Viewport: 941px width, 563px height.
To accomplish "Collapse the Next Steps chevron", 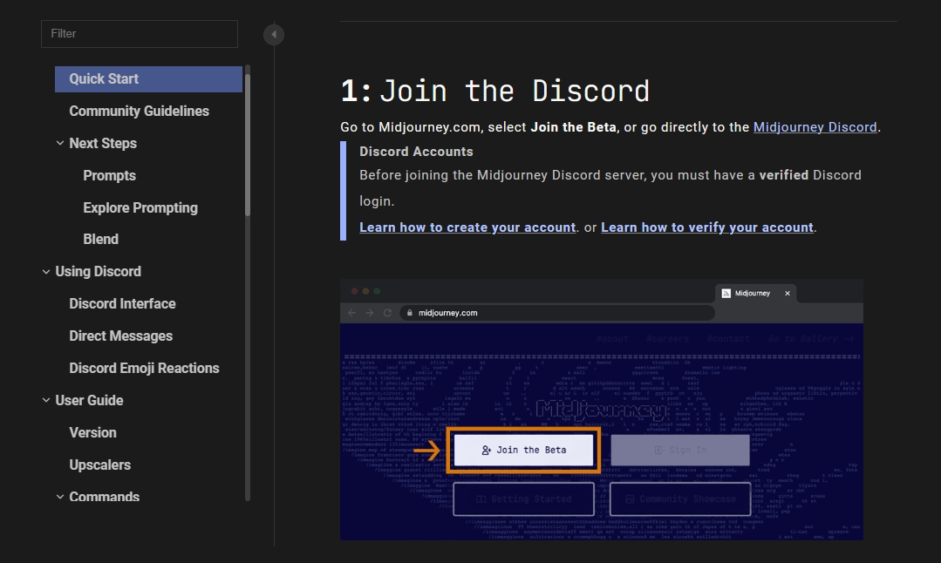I will pyautogui.click(x=60, y=143).
